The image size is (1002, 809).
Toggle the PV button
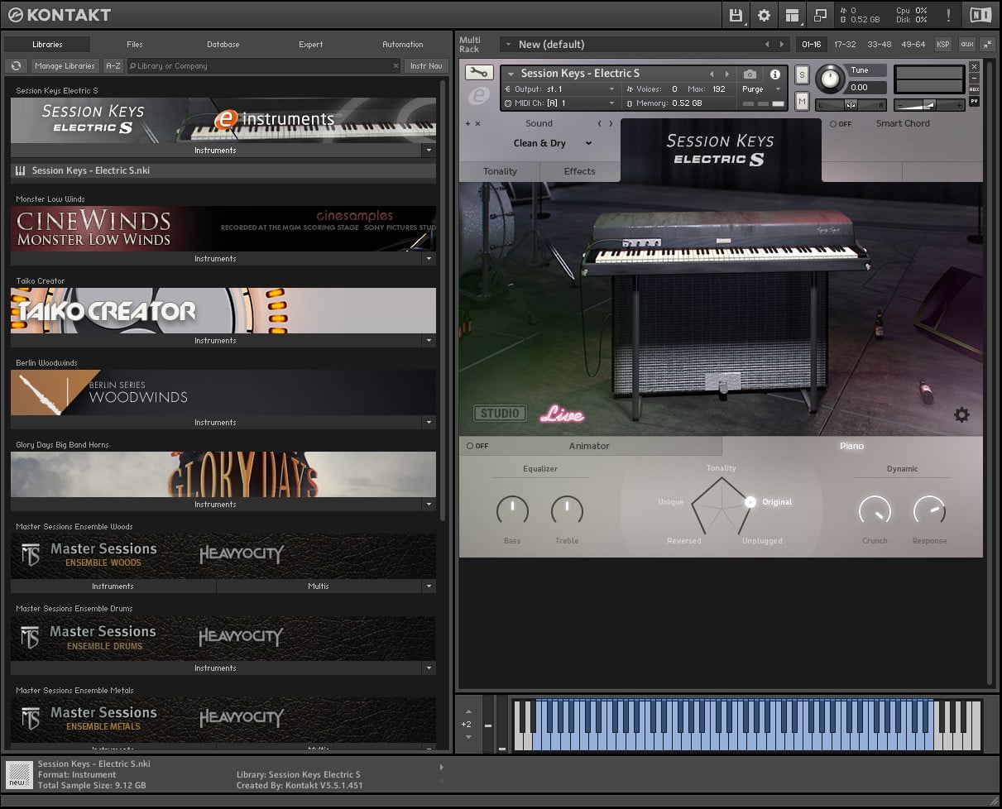[974, 101]
